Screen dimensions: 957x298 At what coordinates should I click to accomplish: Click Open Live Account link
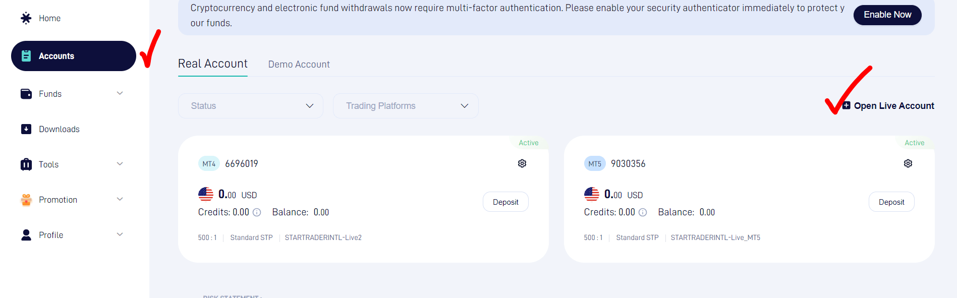pos(888,106)
